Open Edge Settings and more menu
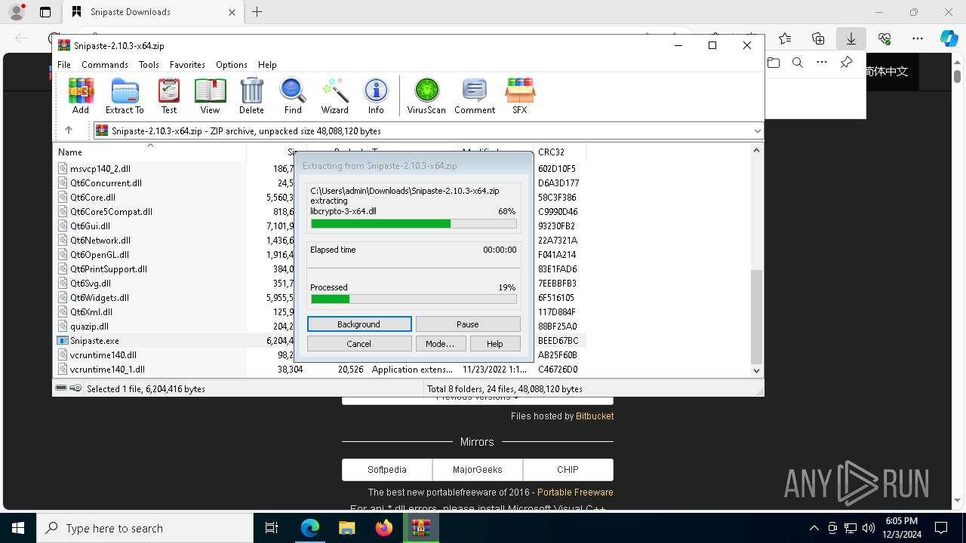 click(x=918, y=38)
